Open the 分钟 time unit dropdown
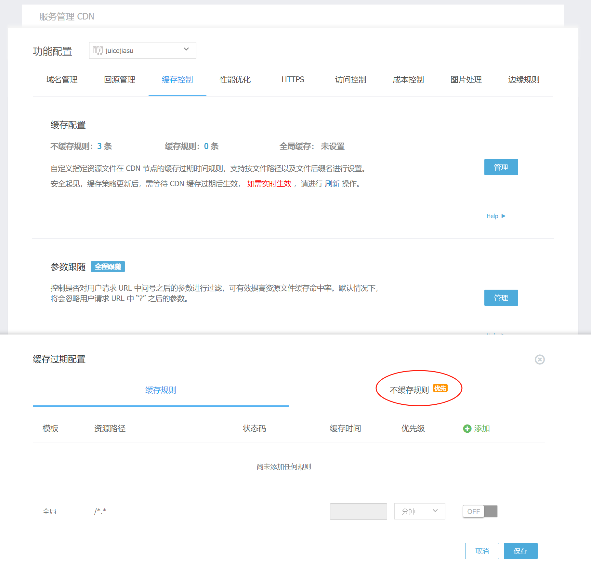The height and width of the screenshot is (564, 591). (419, 511)
